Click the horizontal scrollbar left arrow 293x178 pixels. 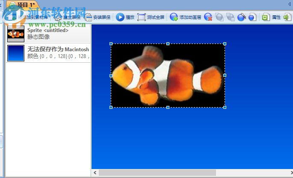[95, 172]
